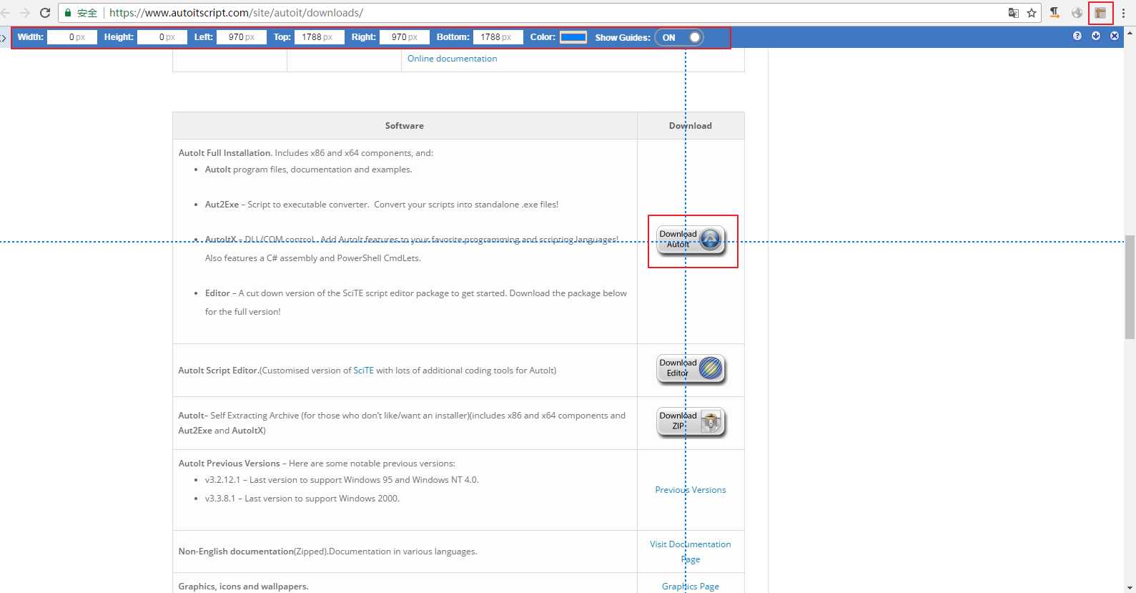Expand the ruler toolbar side arrow

(x=3, y=37)
